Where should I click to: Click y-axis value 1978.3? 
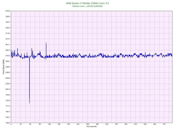tap(8, 95)
